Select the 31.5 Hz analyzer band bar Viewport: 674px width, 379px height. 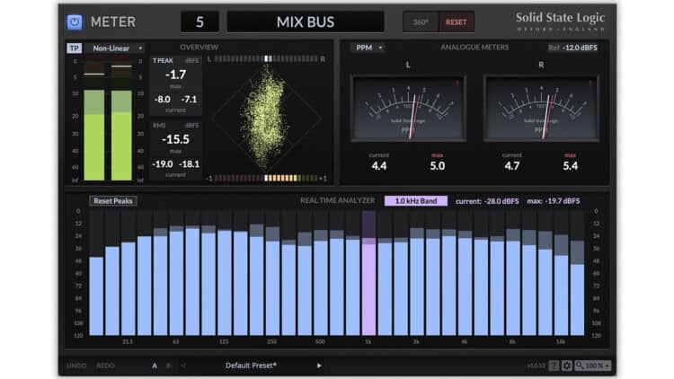pos(129,289)
